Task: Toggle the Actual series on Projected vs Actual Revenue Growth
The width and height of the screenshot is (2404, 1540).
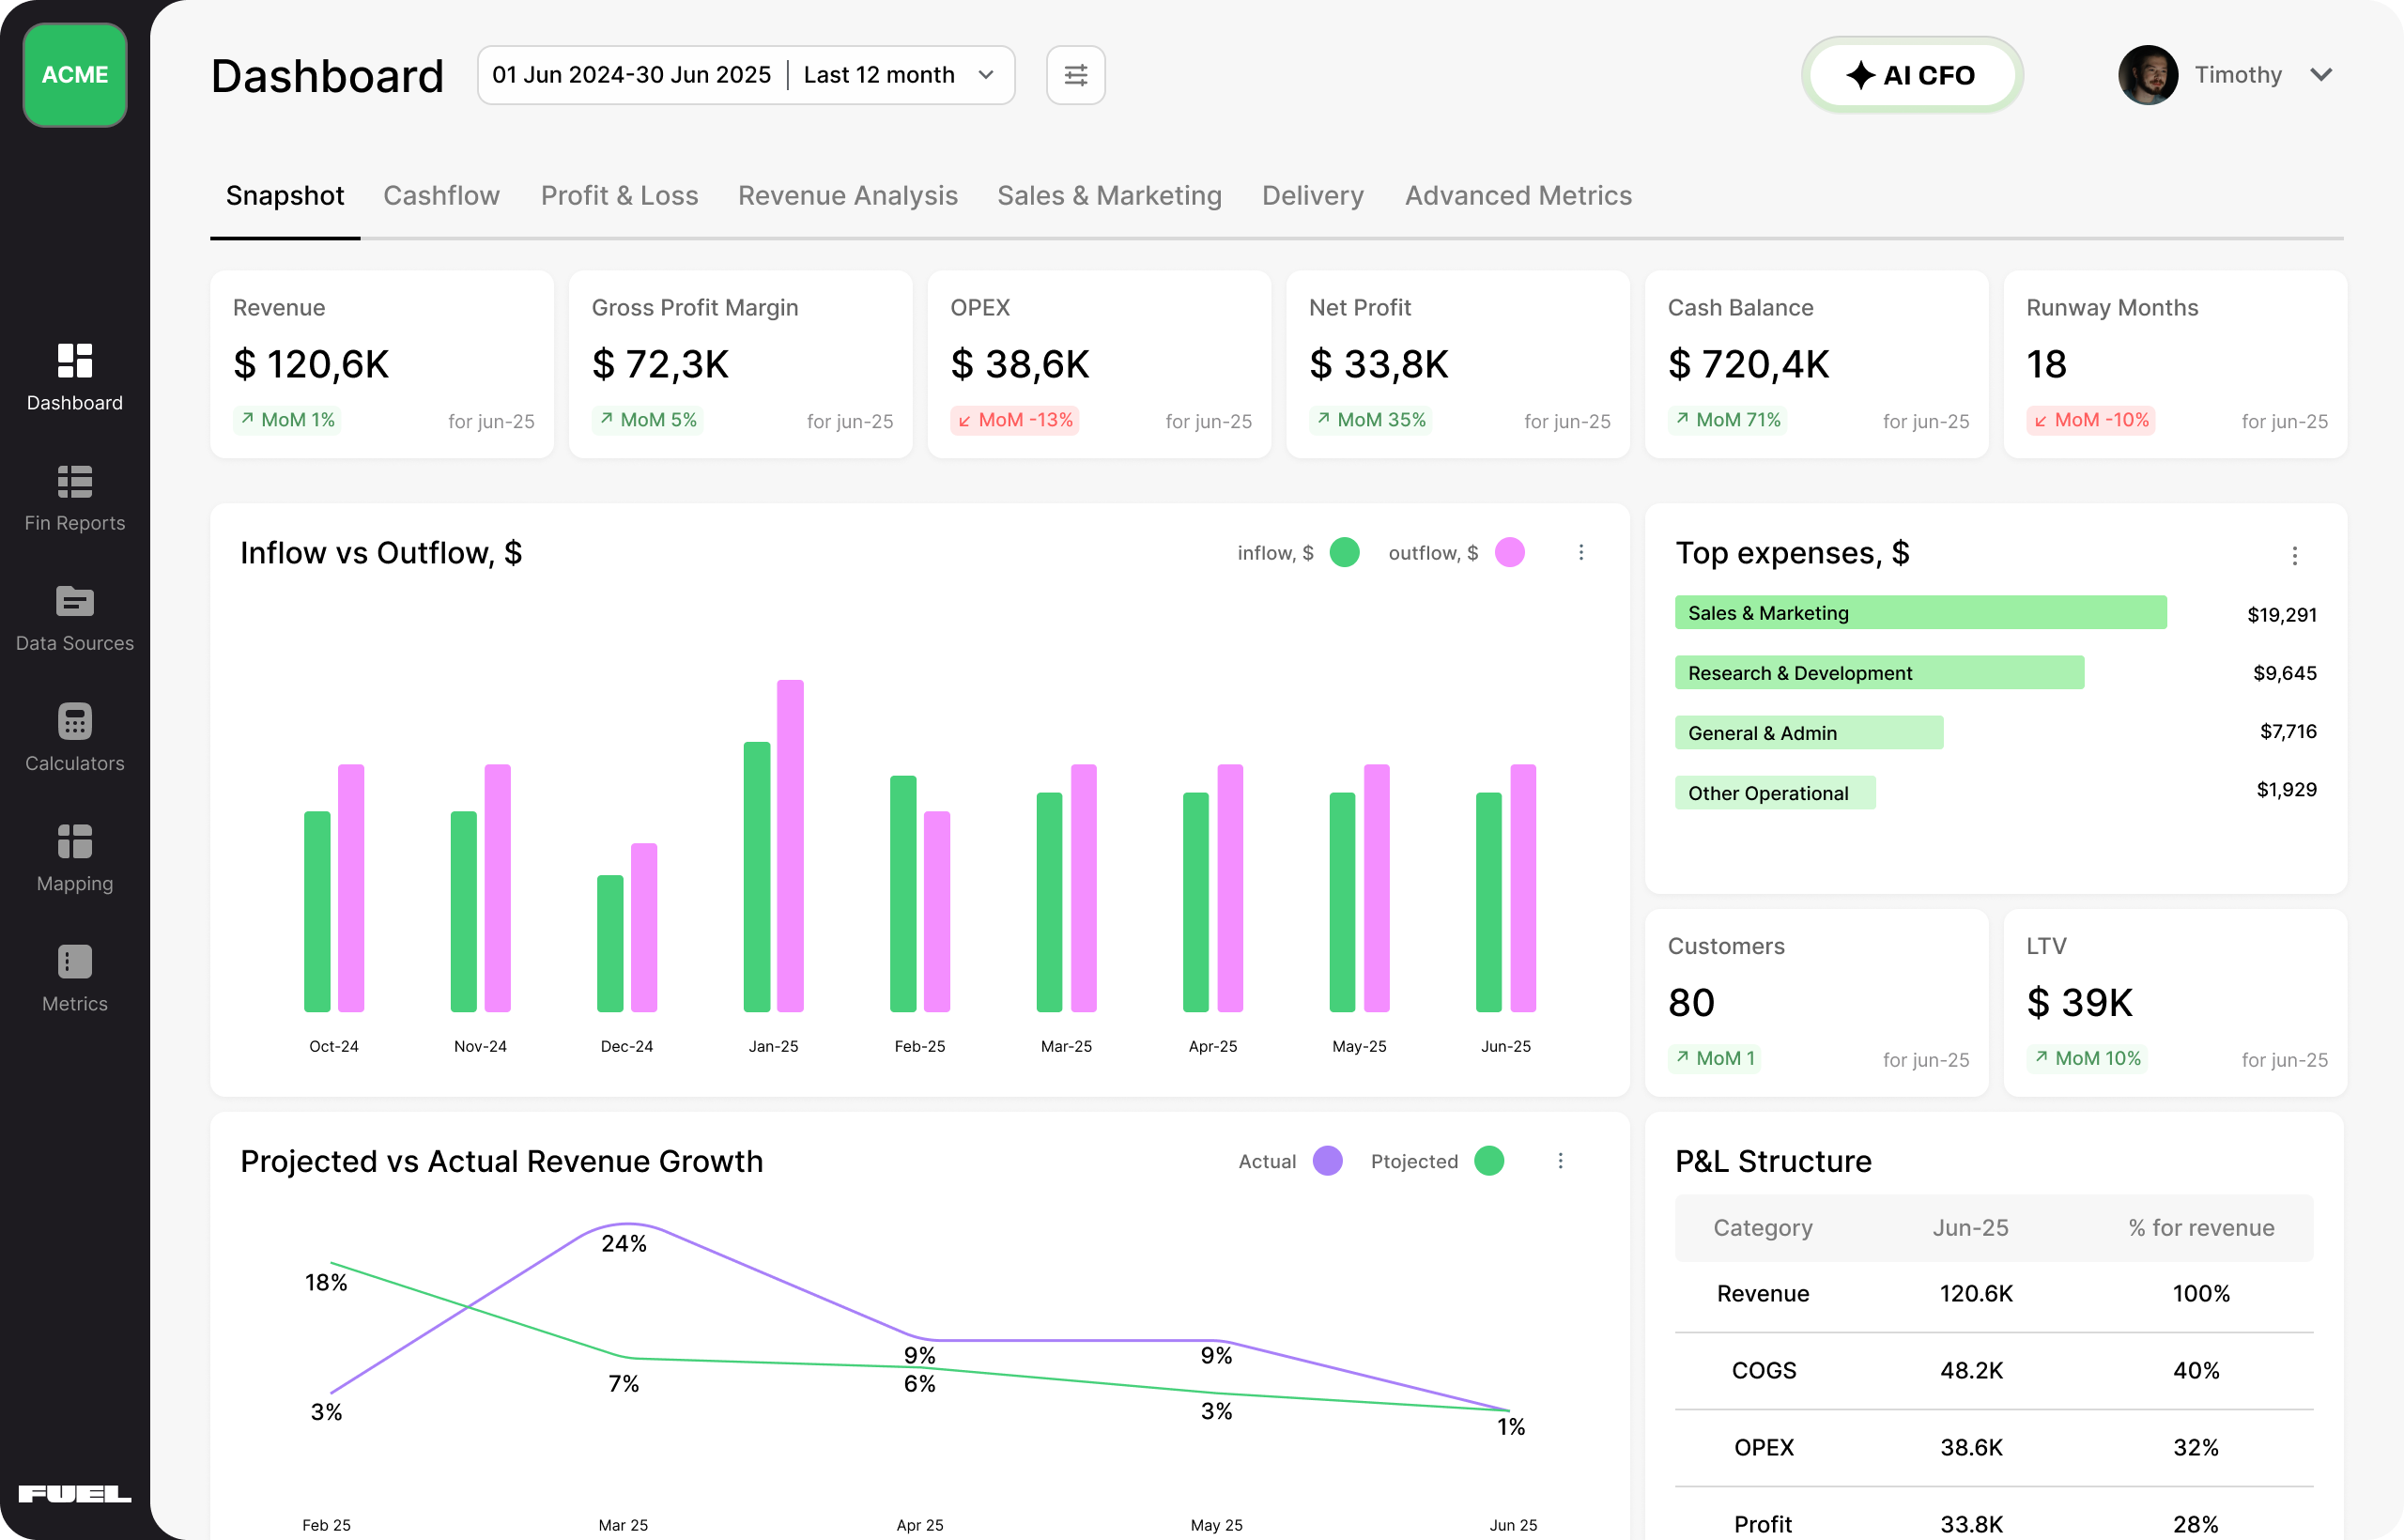Action: point(1327,1161)
